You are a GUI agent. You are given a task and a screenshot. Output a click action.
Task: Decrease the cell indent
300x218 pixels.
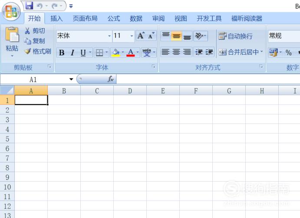pos(199,52)
